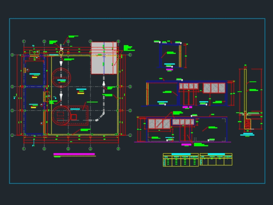Select the grid bubble at the bottom of the plan

[x=68, y=148]
